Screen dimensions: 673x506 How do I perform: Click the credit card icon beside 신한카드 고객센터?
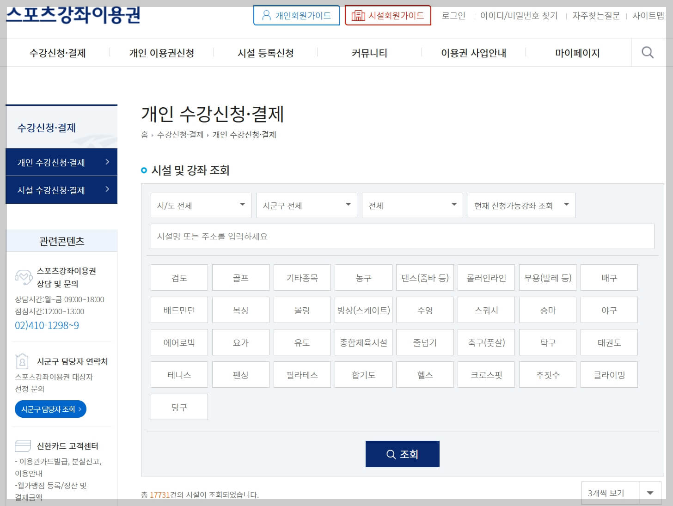[x=23, y=445]
